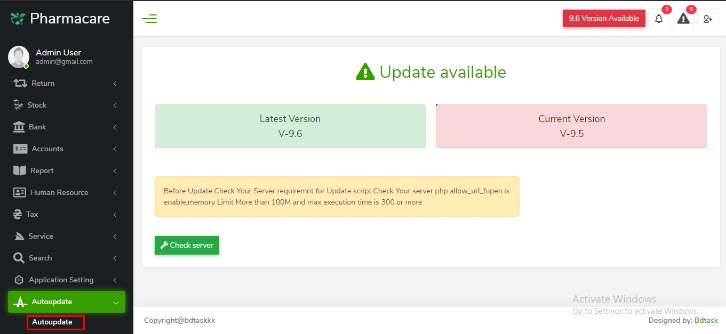Open the Bdtask designer link
Image resolution: width=726 pixels, height=334 pixels.
coord(706,320)
